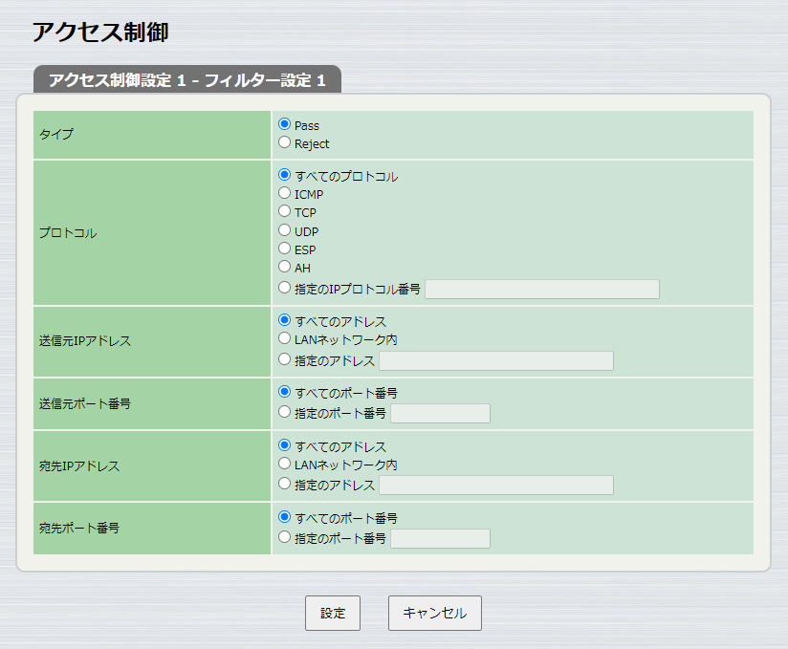Select the ESP protocol option
This screenshot has height=649, width=788.
click(x=284, y=249)
